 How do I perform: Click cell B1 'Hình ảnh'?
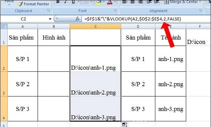pos(54,37)
